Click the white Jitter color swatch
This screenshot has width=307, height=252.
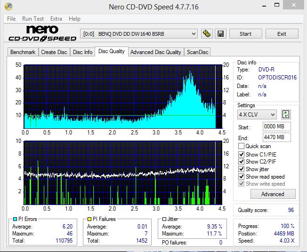point(164,219)
